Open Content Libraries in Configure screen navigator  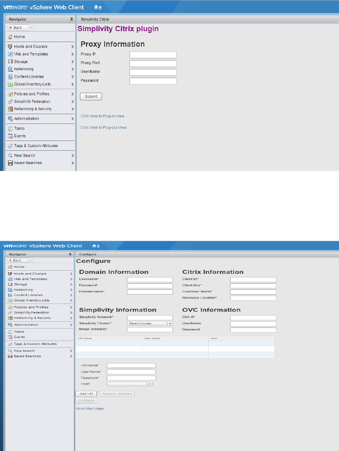[x=29, y=295]
